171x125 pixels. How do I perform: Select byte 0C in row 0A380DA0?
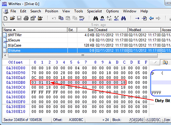34,78
